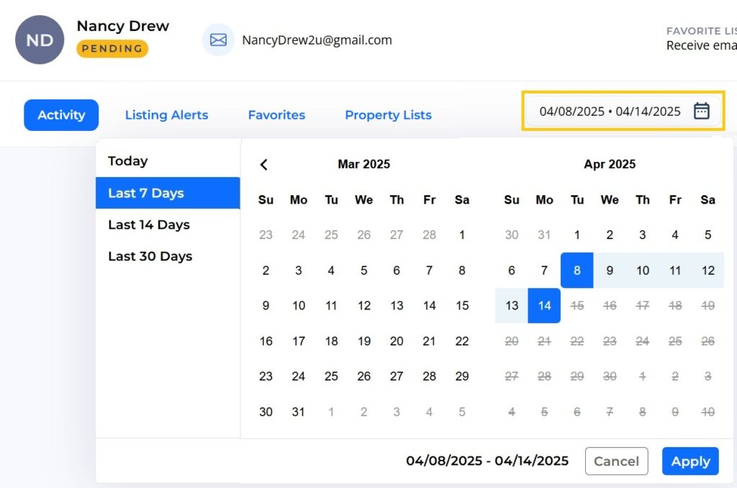Open the Listing Alerts tab

[166, 115]
